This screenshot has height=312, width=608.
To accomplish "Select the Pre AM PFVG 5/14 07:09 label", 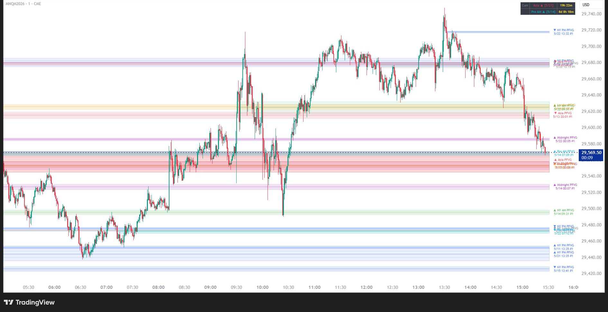I will pyautogui.click(x=564, y=153).
